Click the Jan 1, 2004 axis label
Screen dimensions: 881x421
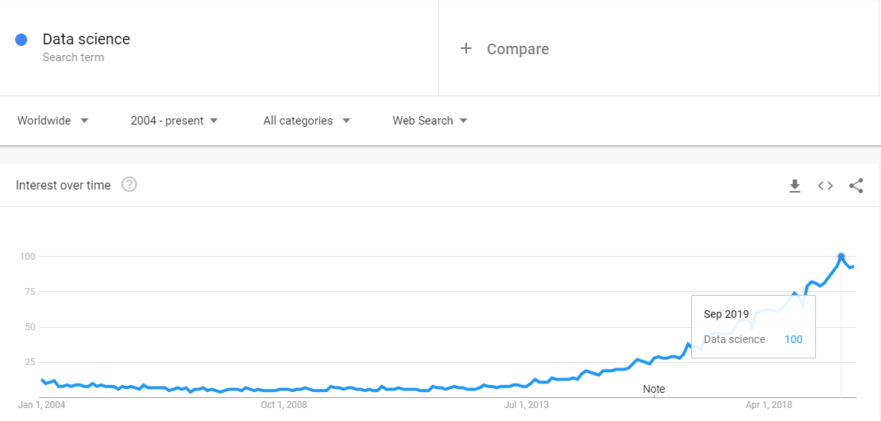tap(42, 404)
